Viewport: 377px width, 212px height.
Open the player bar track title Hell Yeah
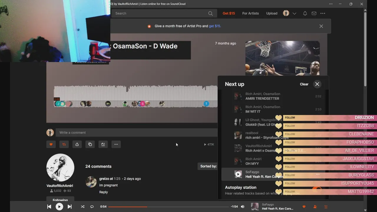277,208
